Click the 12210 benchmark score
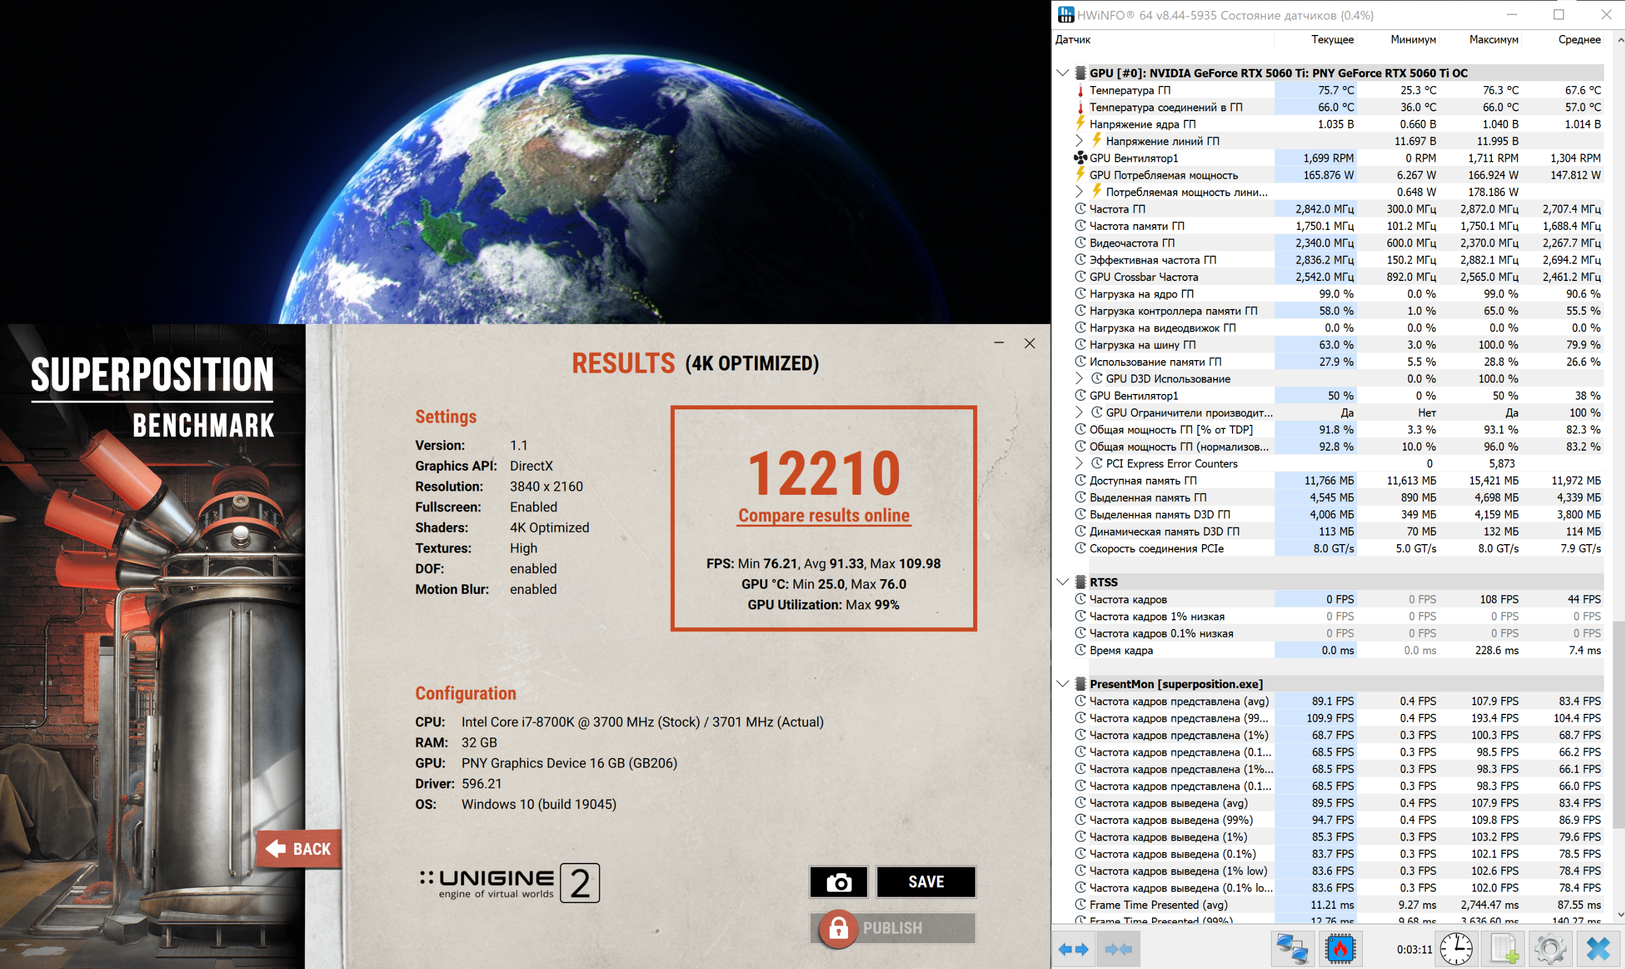 tap(824, 474)
